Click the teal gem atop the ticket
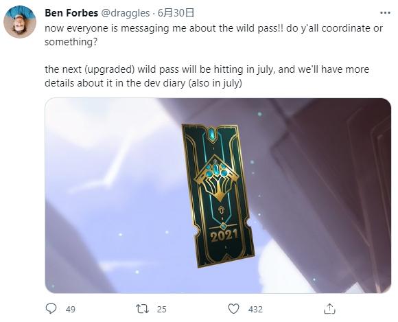398x322 pixels. [x=212, y=133]
